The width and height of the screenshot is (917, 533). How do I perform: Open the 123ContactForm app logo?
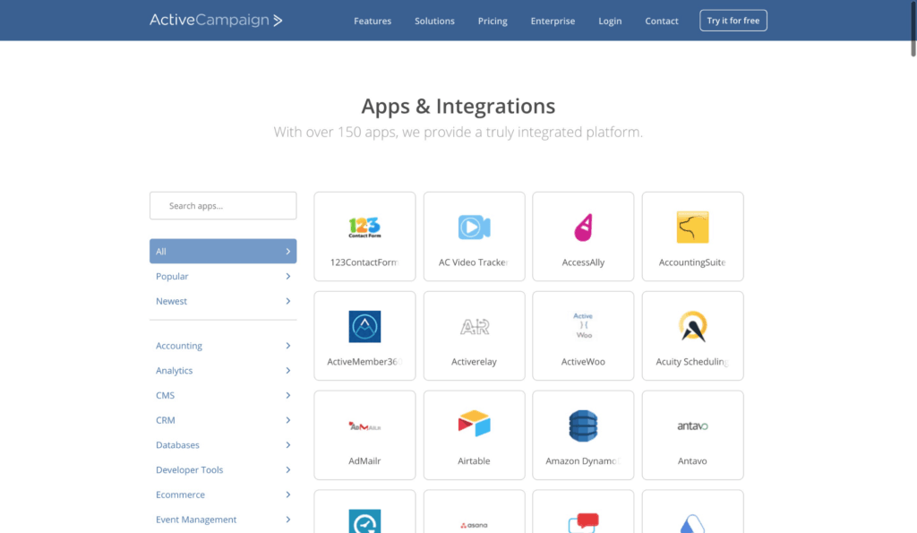click(x=364, y=227)
